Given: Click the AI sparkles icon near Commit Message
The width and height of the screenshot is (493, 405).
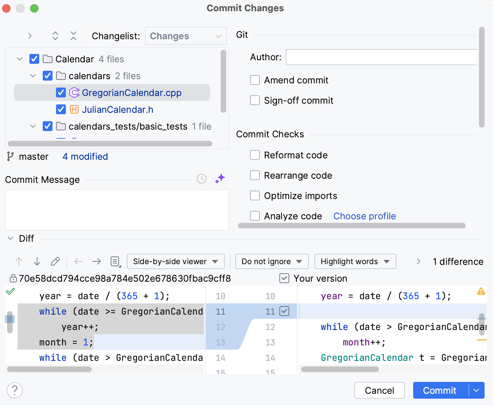Looking at the screenshot, I should (x=220, y=178).
